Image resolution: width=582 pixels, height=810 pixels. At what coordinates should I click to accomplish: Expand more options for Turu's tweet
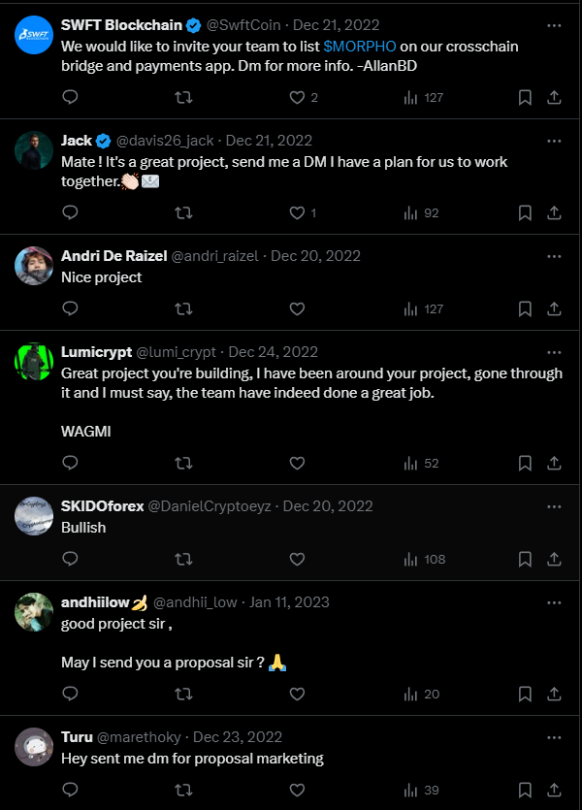point(554,736)
